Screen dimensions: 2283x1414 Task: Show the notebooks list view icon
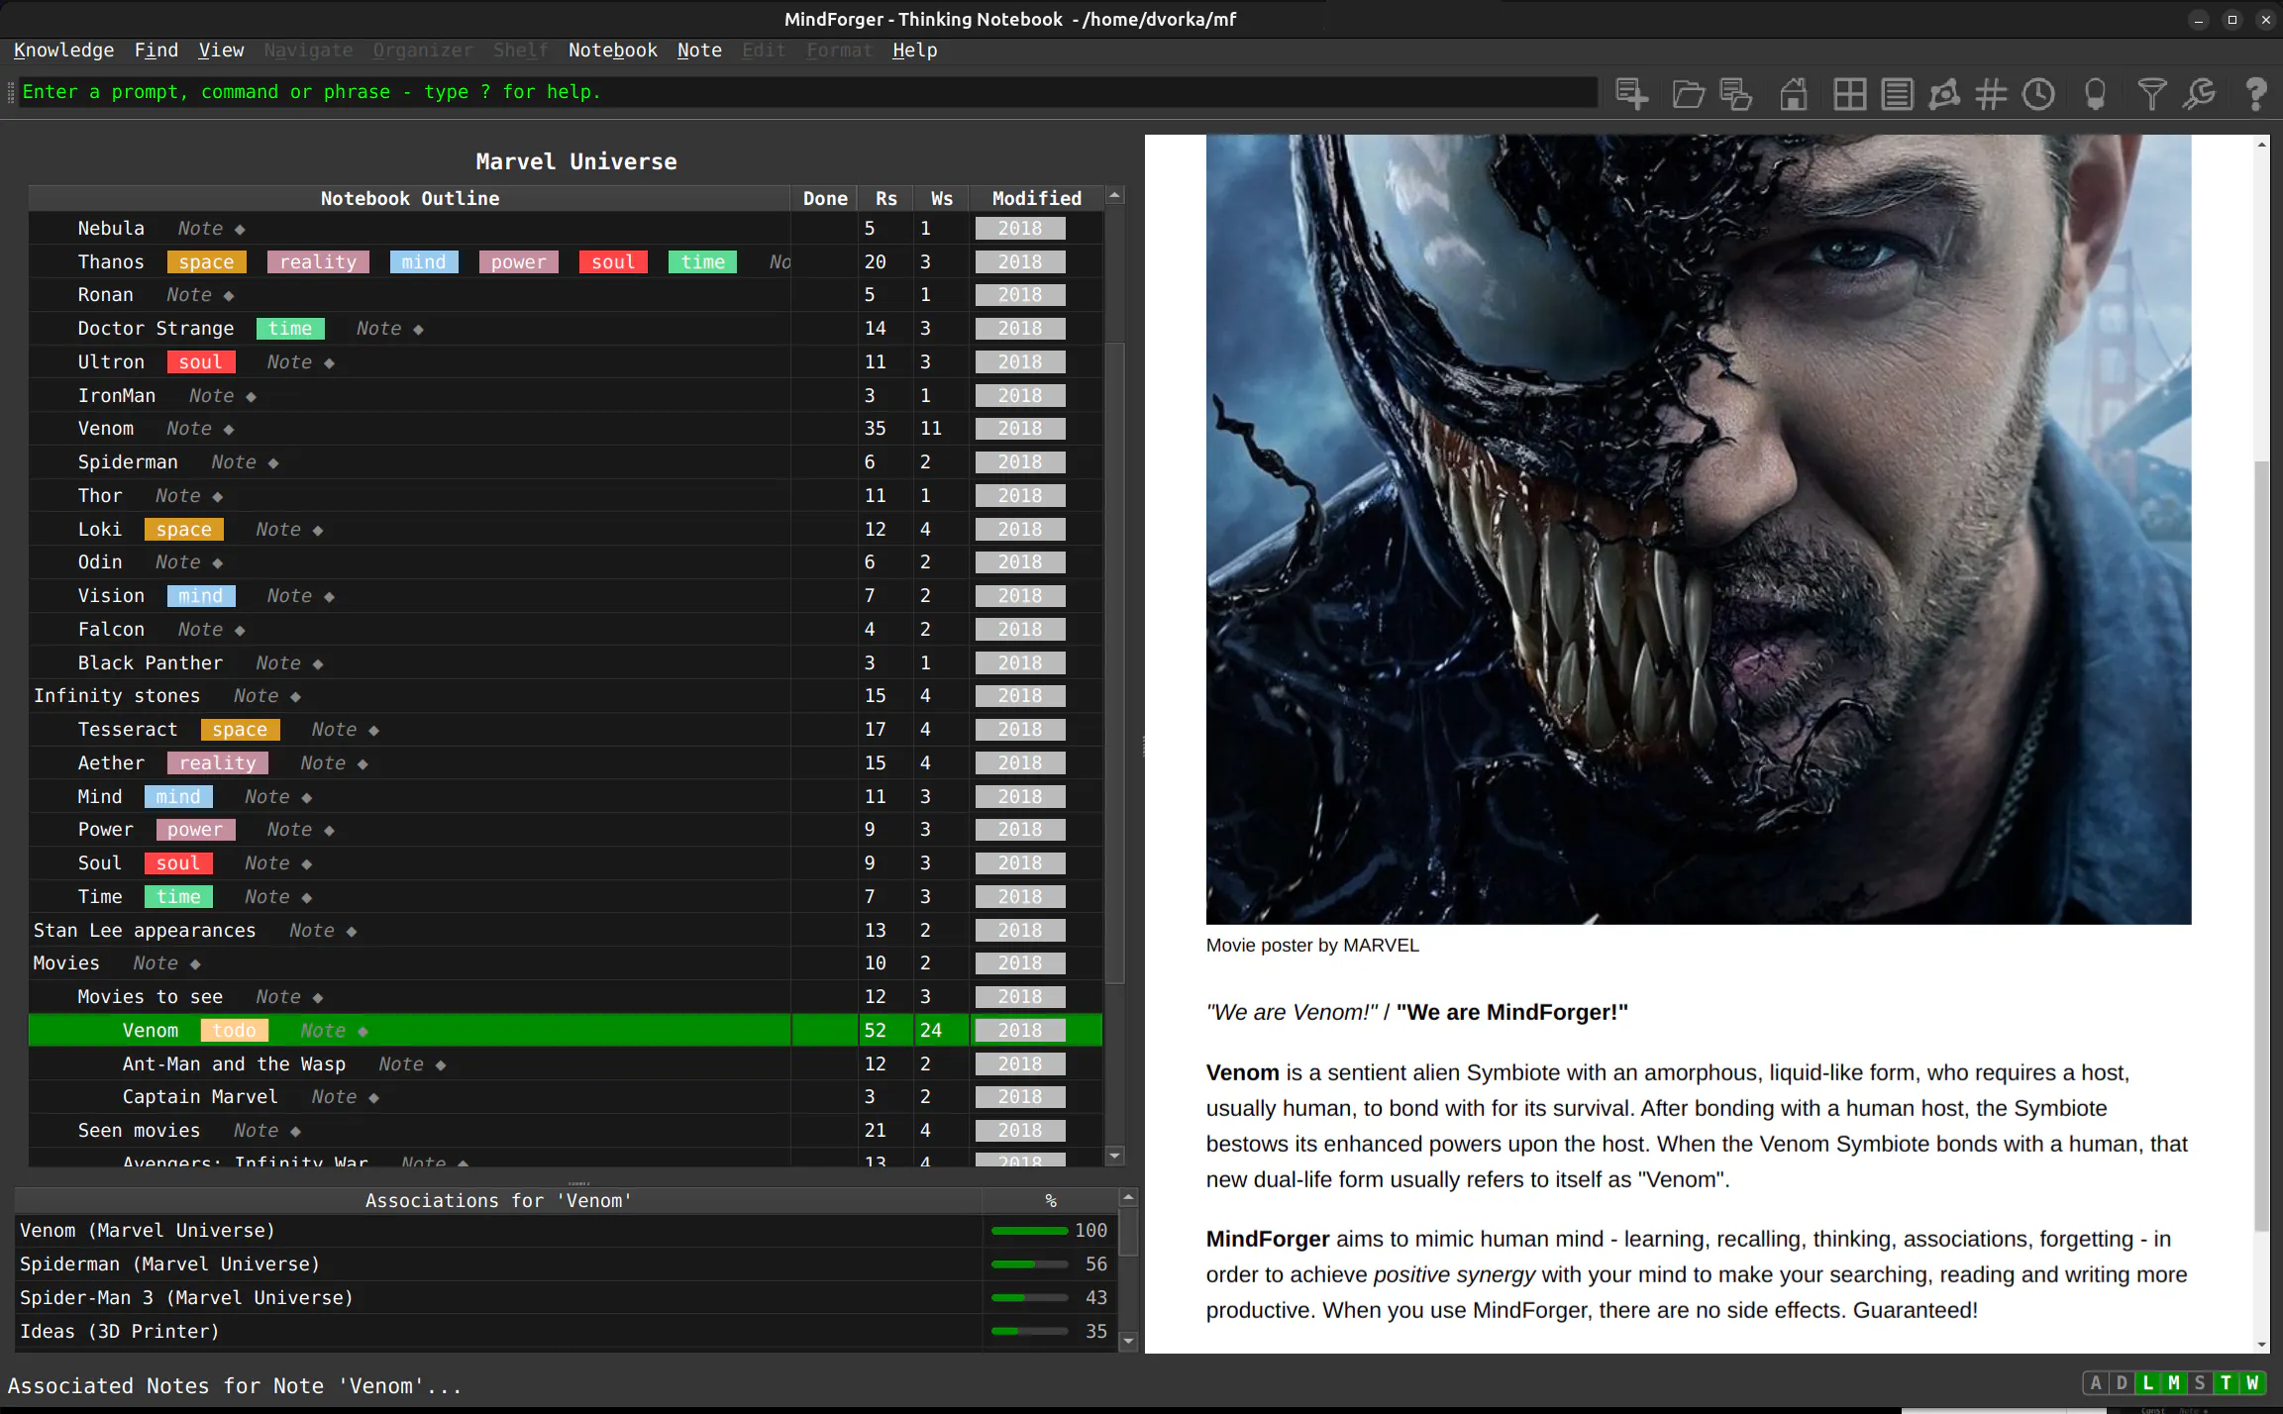click(x=1897, y=94)
